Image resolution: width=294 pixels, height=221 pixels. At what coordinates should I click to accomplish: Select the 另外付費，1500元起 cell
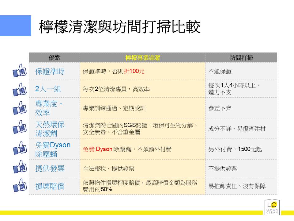pyautogui.click(x=235, y=149)
